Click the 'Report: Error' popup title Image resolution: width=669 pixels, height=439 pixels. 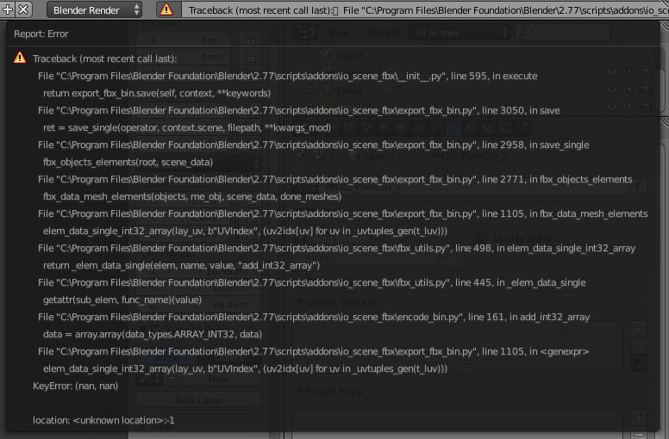[x=41, y=34]
